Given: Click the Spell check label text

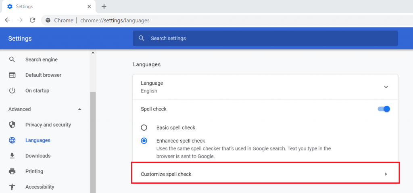Looking at the screenshot, I should click(x=154, y=109).
